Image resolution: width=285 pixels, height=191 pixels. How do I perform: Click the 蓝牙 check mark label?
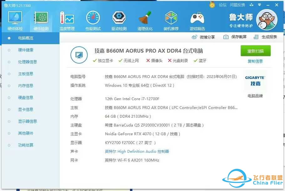pos(200,61)
